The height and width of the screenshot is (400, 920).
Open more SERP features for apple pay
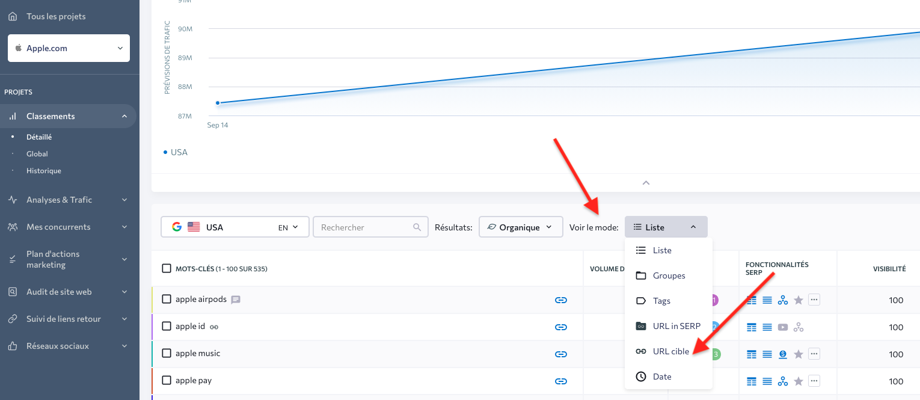pos(814,380)
